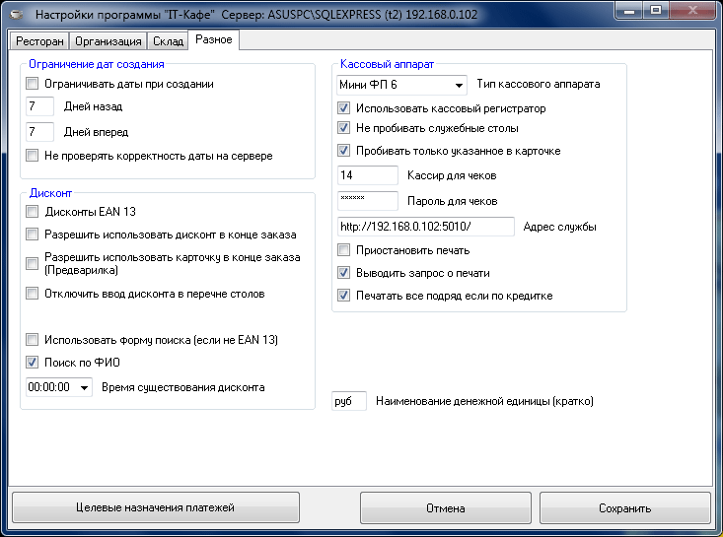Toggle 'Выводить запрос о печати' checkbox
The width and height of the screenshot is (723, 537).
344,273
